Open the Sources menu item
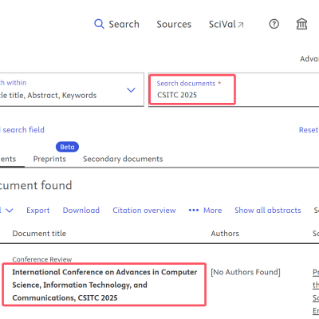Viewport: 319px width, 319px height. [x=174, y=24]
